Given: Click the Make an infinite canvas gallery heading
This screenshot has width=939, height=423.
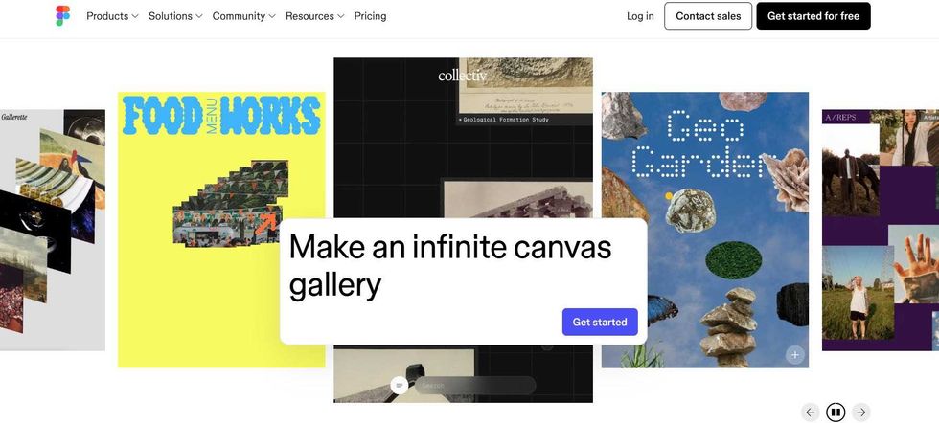Looking at the screenshot, I should click(450, 266).
